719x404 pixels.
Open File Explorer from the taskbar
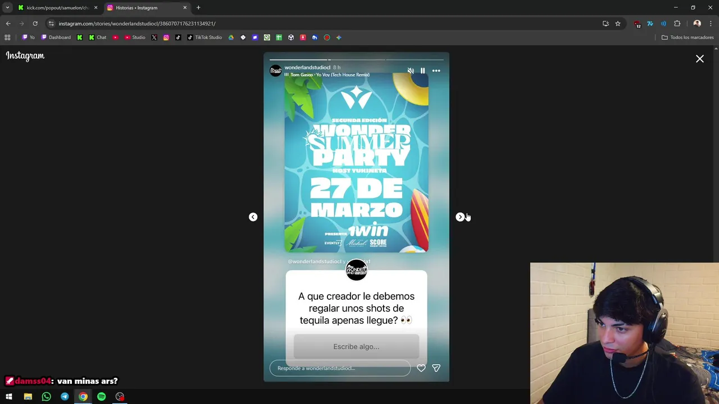pos(28,397)
